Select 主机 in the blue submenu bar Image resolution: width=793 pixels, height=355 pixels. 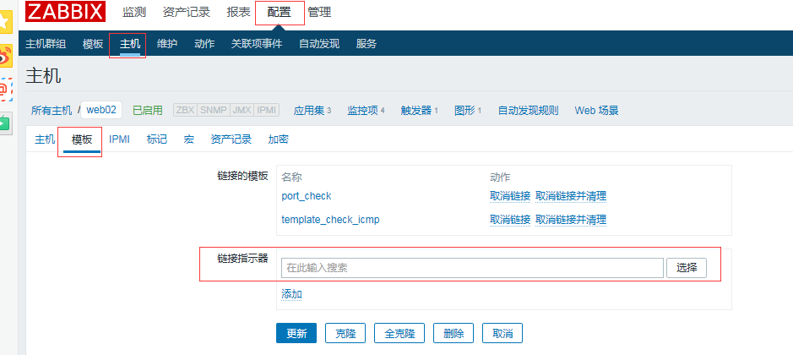pyautogui.click(x=130, y=44)
